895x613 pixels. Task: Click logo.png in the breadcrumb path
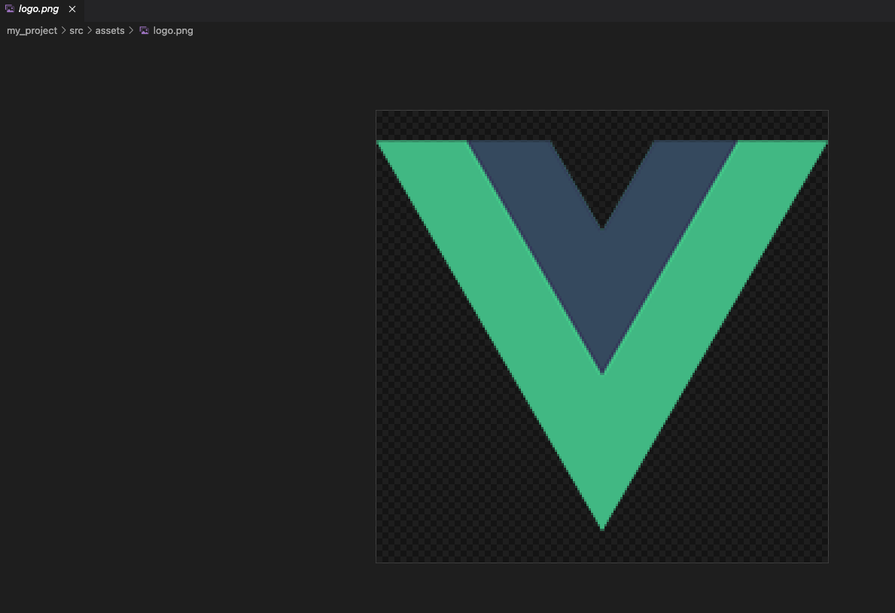(x=173, y=31)
